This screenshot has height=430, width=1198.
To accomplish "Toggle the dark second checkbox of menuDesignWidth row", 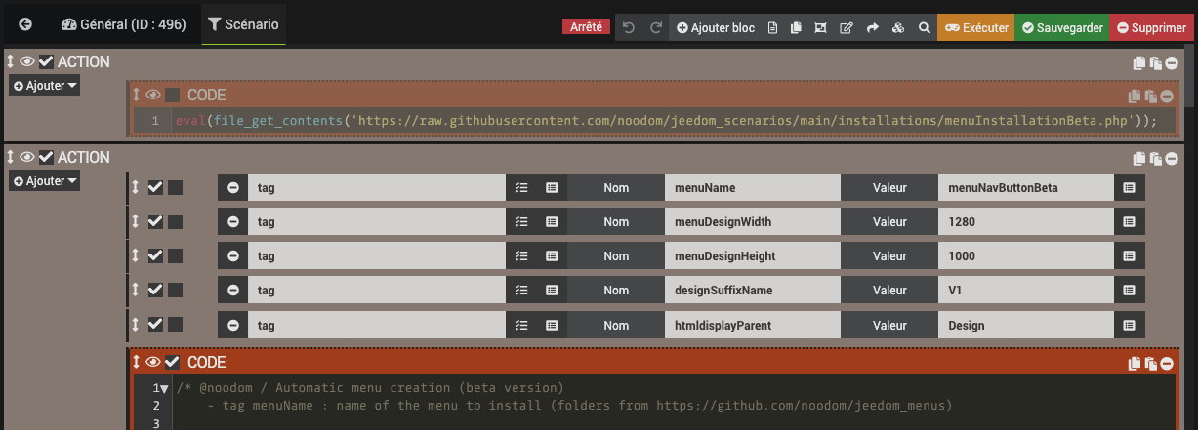I will 175,222.
